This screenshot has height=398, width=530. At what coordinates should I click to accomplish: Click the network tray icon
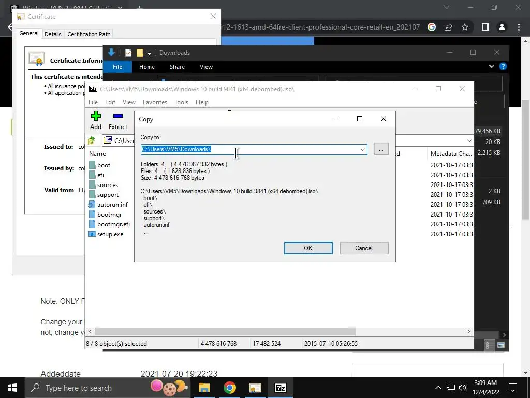coord(451,388)
